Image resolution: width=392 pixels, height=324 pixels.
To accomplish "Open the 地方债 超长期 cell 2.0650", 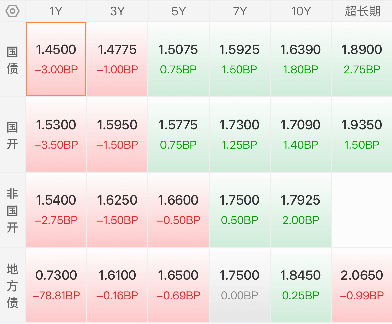I will coord(362,285).
